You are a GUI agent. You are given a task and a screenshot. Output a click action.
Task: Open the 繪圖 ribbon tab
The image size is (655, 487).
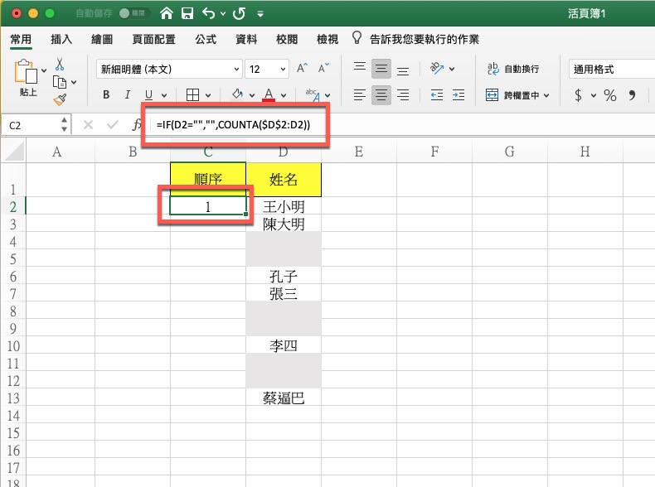point(102,39)
